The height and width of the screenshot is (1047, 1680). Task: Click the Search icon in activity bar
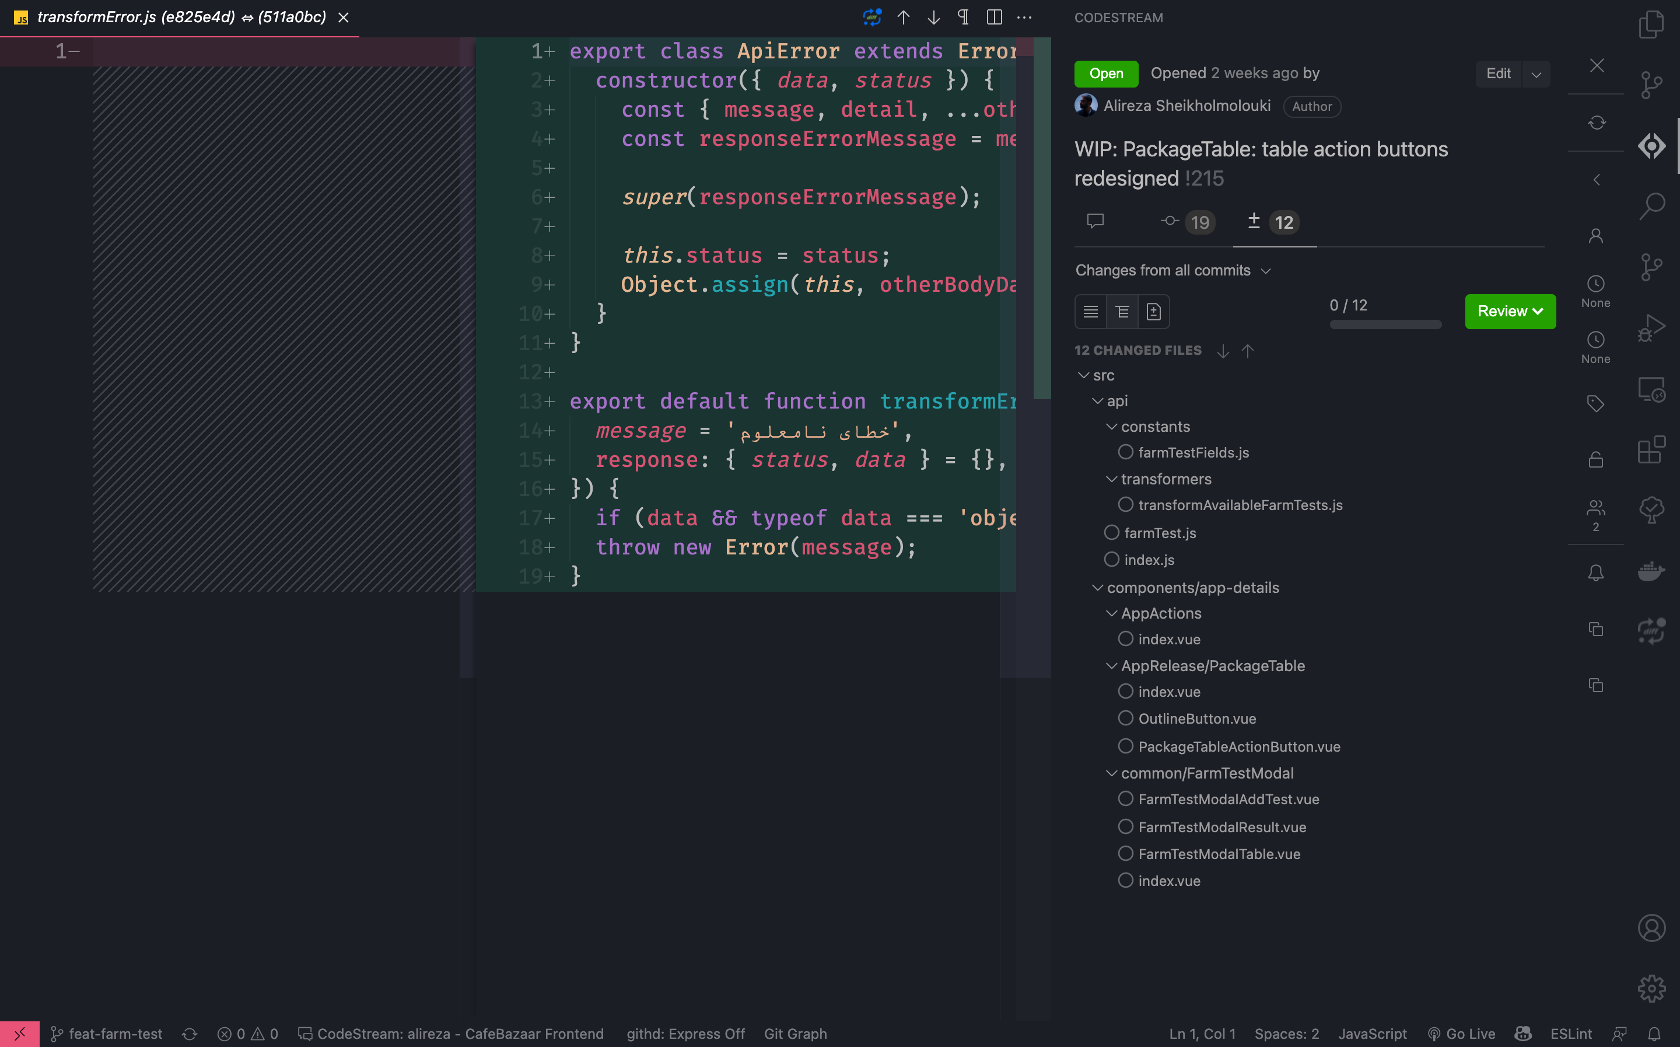(1651, 205)
